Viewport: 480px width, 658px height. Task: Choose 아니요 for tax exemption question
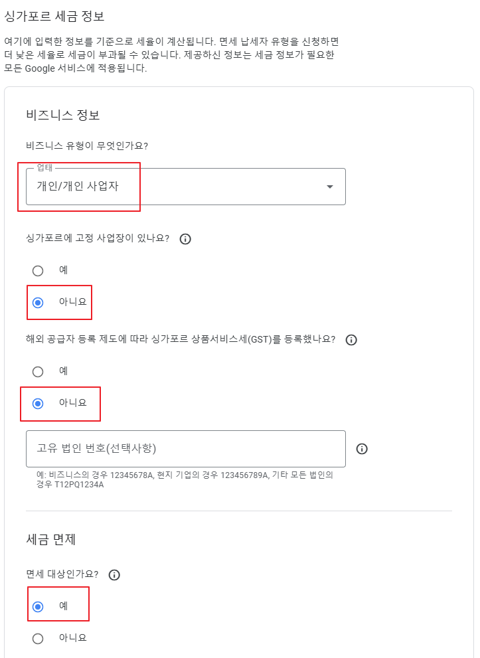coord(38,639)
